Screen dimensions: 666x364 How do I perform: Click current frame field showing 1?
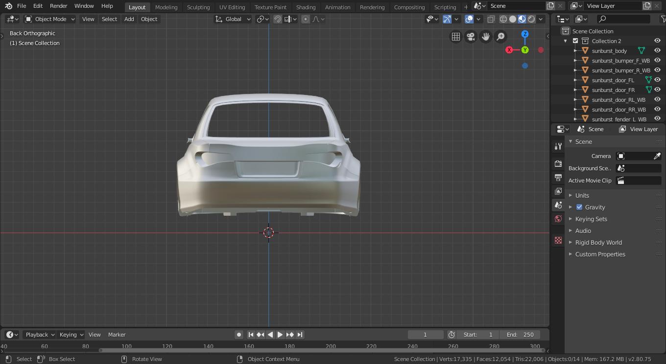(425, 335)
